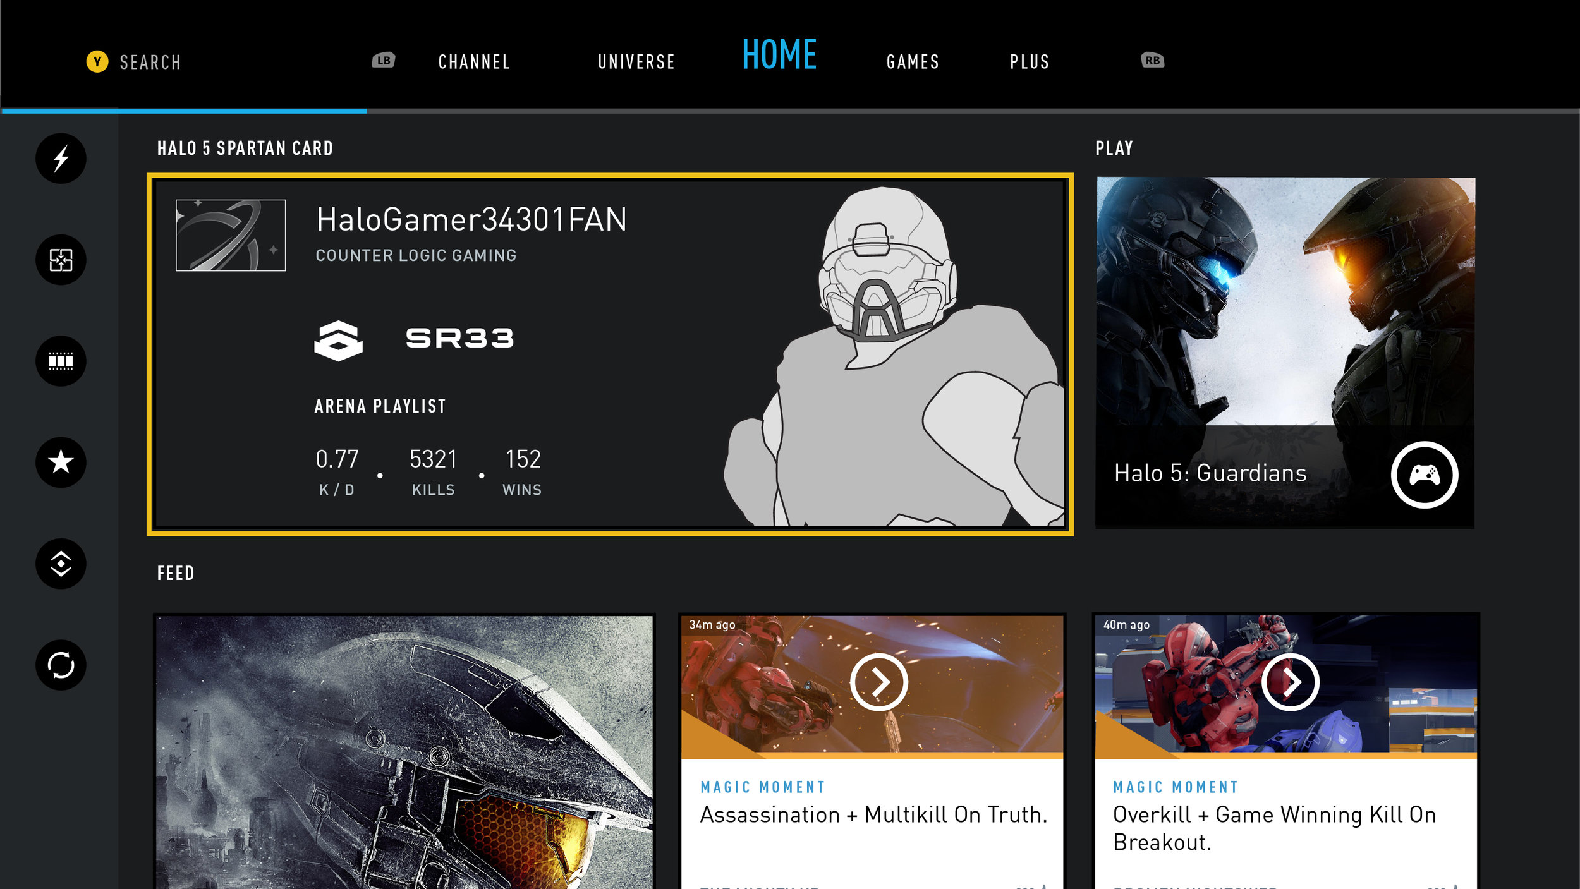Open the star favorites sidebar icon
The image size is (1580, 889).
(61, 462)
